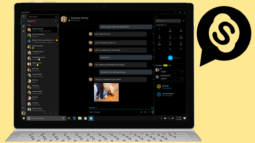Click the message "Don't spoil it for me."

pos(120,34)
